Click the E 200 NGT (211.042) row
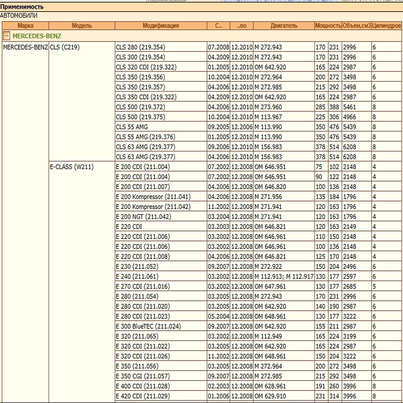This screenshot has height=403, width=403. [x=143, y=217]
